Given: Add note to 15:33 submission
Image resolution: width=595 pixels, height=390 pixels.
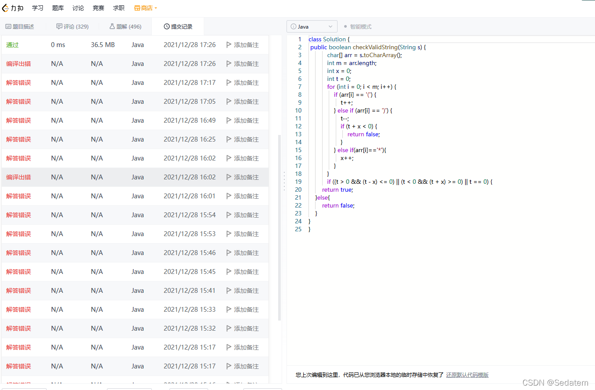Looking at the screenshot, I should 242,310.
